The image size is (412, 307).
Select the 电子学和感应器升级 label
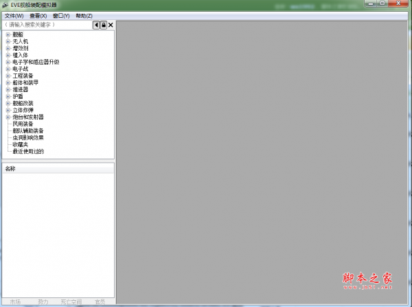pos(36,62)
